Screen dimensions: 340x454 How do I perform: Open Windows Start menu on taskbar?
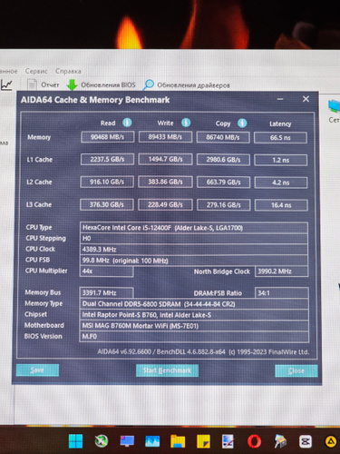(x=75, y=441)
